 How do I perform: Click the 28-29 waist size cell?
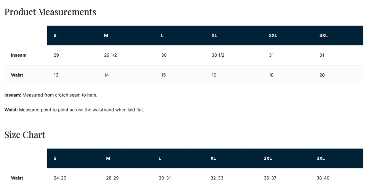[x=112, y=178]
